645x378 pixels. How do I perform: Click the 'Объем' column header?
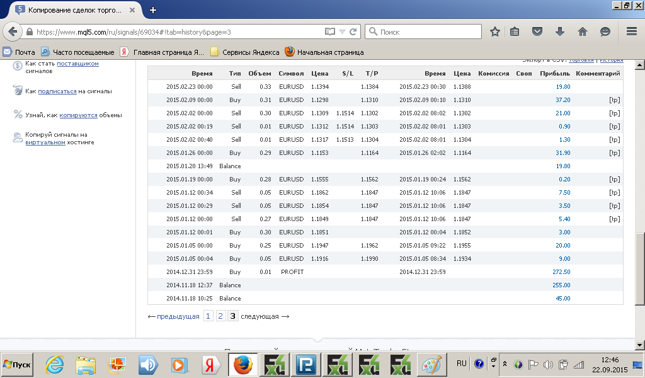coord(260,74)
